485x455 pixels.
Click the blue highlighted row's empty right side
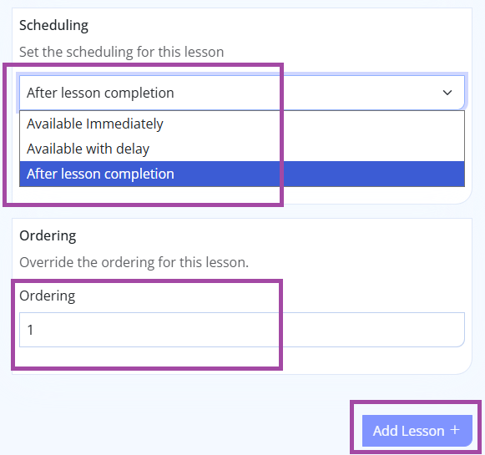371,174
